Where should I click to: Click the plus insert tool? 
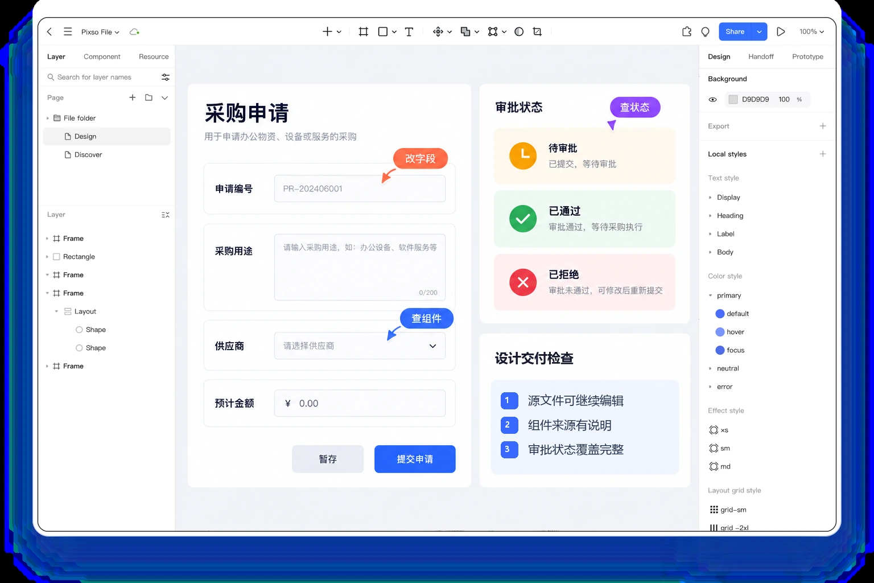click(x=327, y=32)
